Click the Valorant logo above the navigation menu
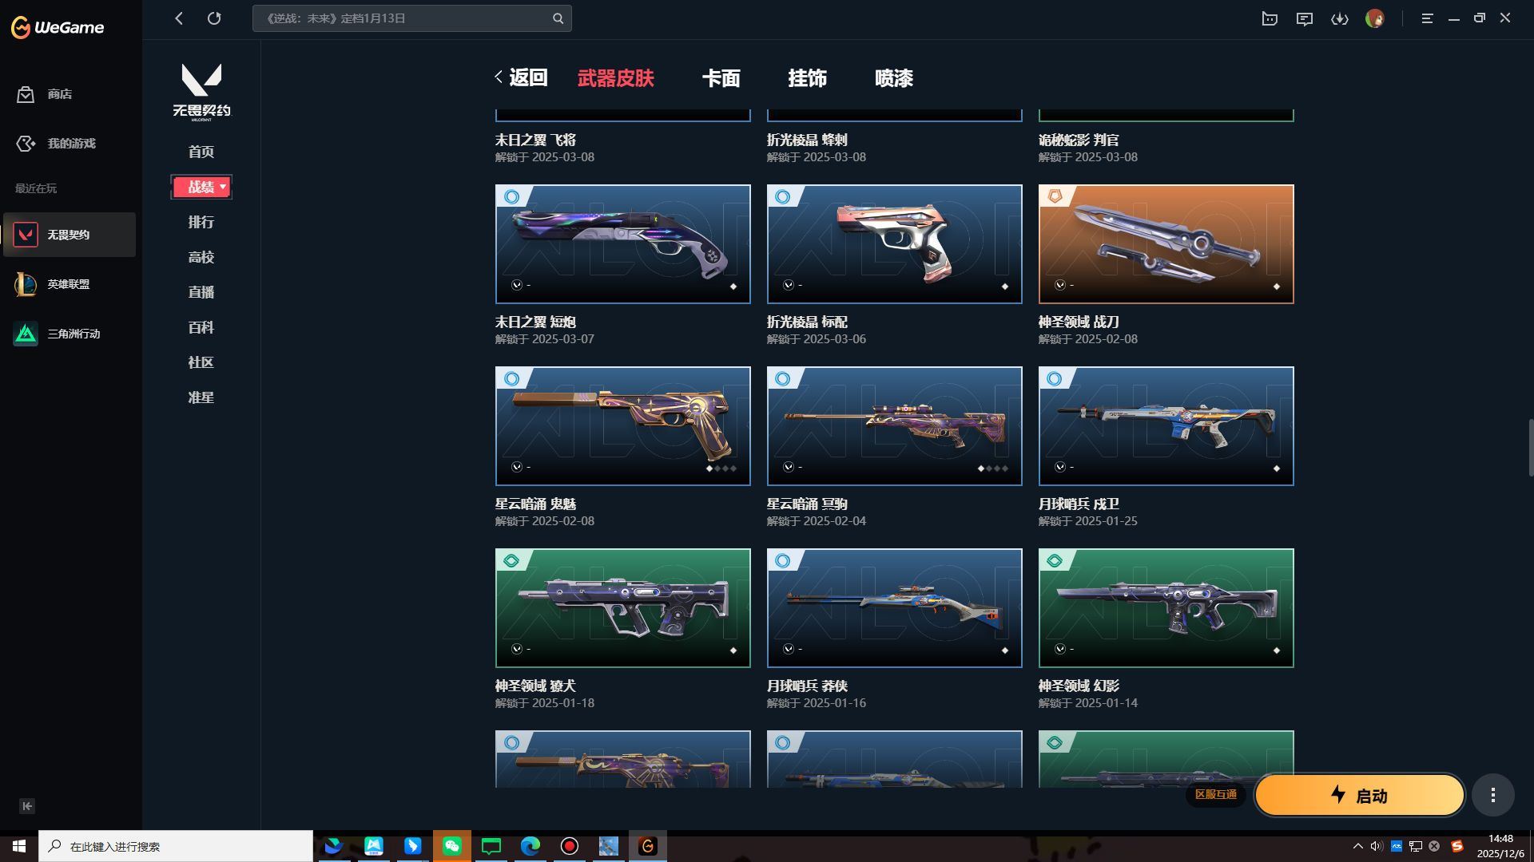Screen dimensions: 1534x862 (x=201, y=89)
